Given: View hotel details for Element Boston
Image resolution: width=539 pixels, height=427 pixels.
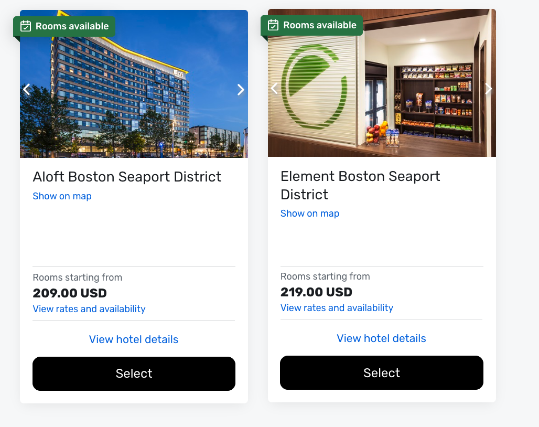Looking at the screenshot, I should tap(381, 338).
